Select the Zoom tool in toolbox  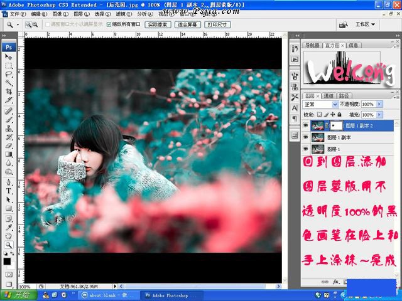[x=8, y=245]
